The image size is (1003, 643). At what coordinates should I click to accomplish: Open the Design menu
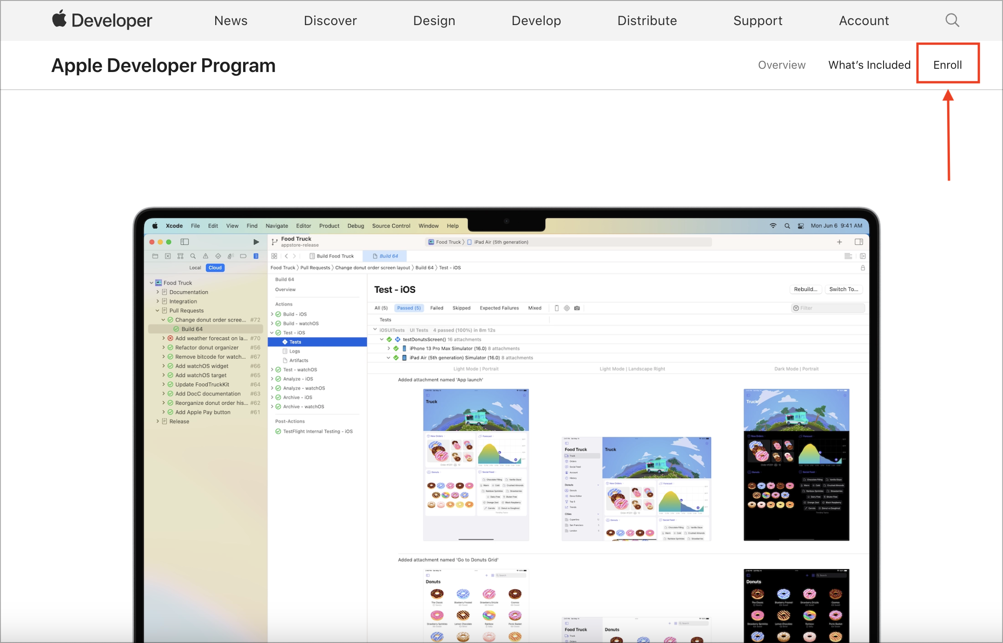(x=434, y=20)
